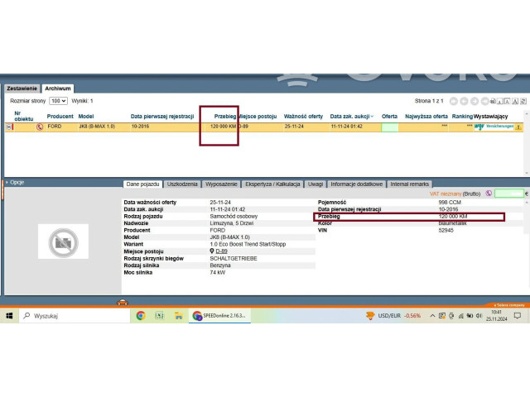Open File Explorer from the taskbar
Viewport: 530px width, 397px height.
pos(177,316)
